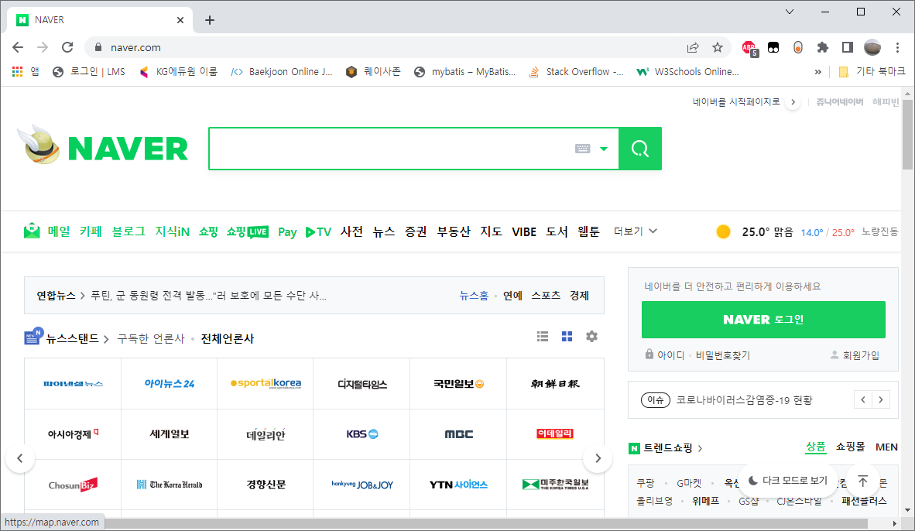Click the browser back arrow
Image resolution: width=915 pixels, height=531 pixels.
tap(18, 47)
